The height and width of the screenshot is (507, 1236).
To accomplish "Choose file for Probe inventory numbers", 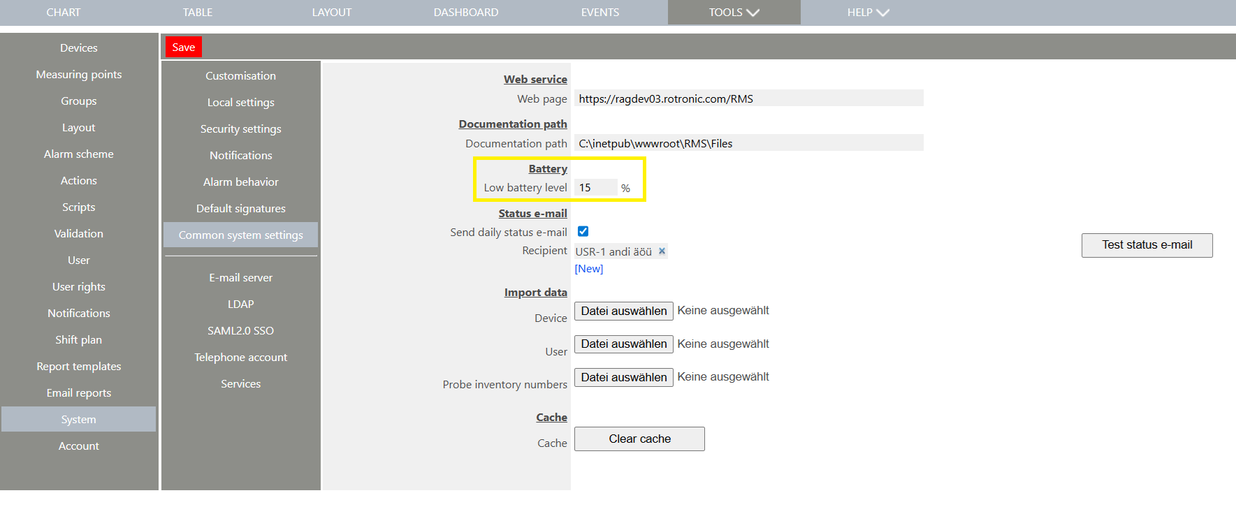I will click(624, 377).
